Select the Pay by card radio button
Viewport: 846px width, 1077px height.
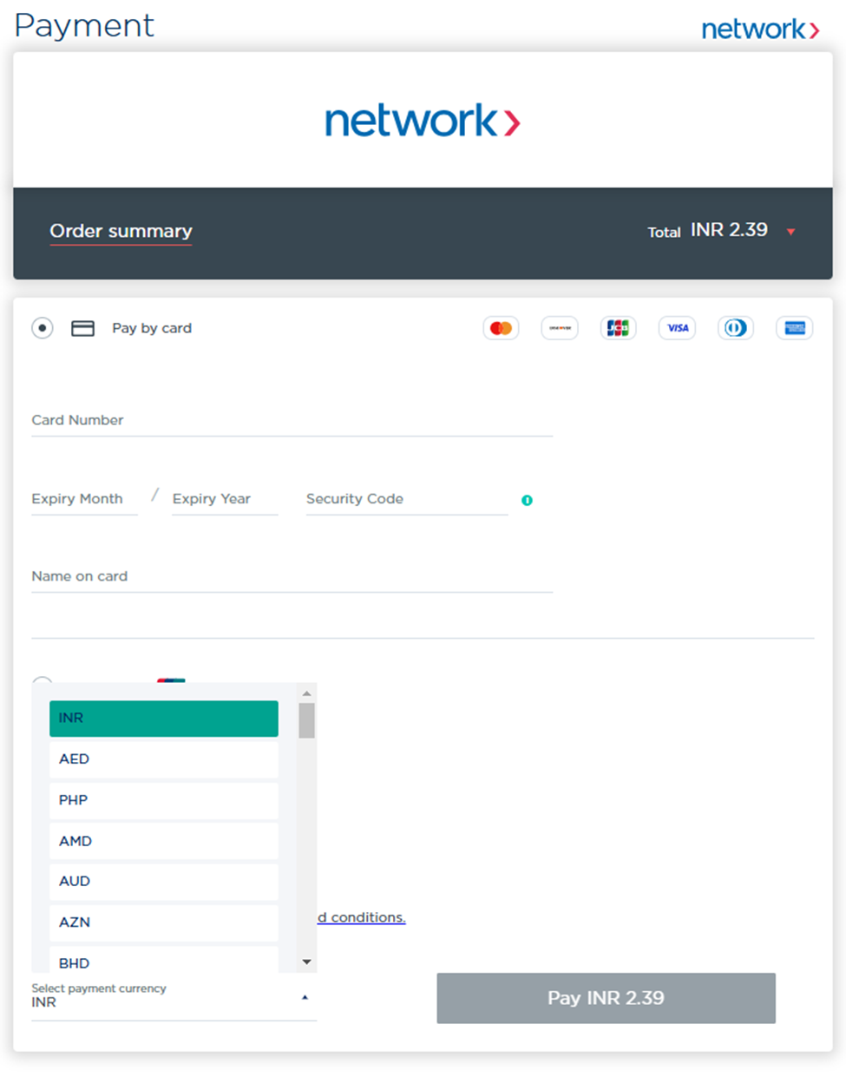click(x=43, y=328)
